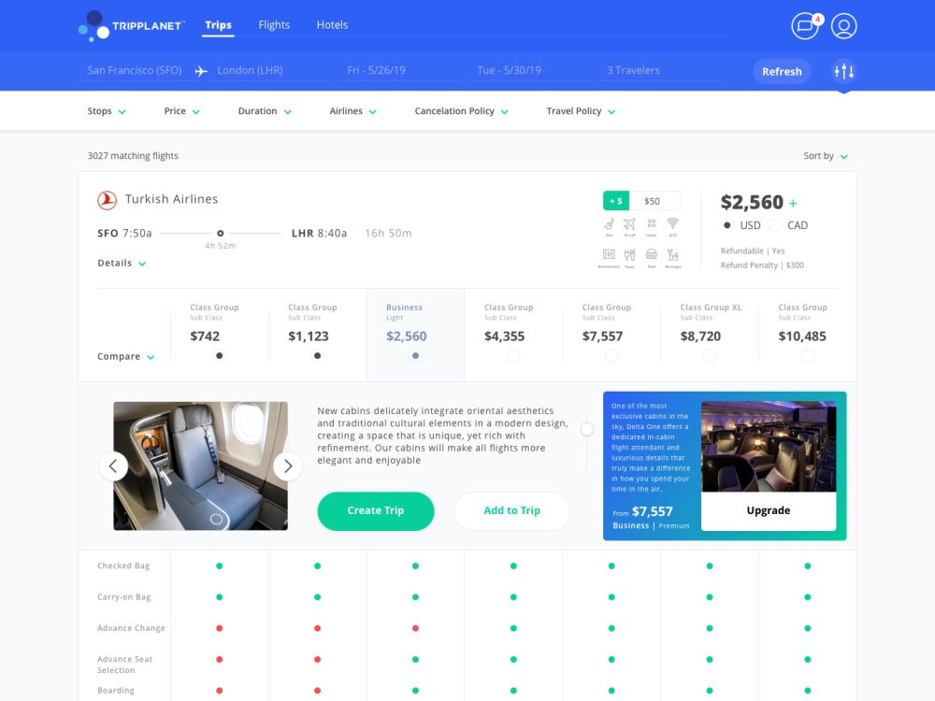Click the Advance Change row label
Image resolution: width=935 pixels, height=701 pixels.
point(131,628)
